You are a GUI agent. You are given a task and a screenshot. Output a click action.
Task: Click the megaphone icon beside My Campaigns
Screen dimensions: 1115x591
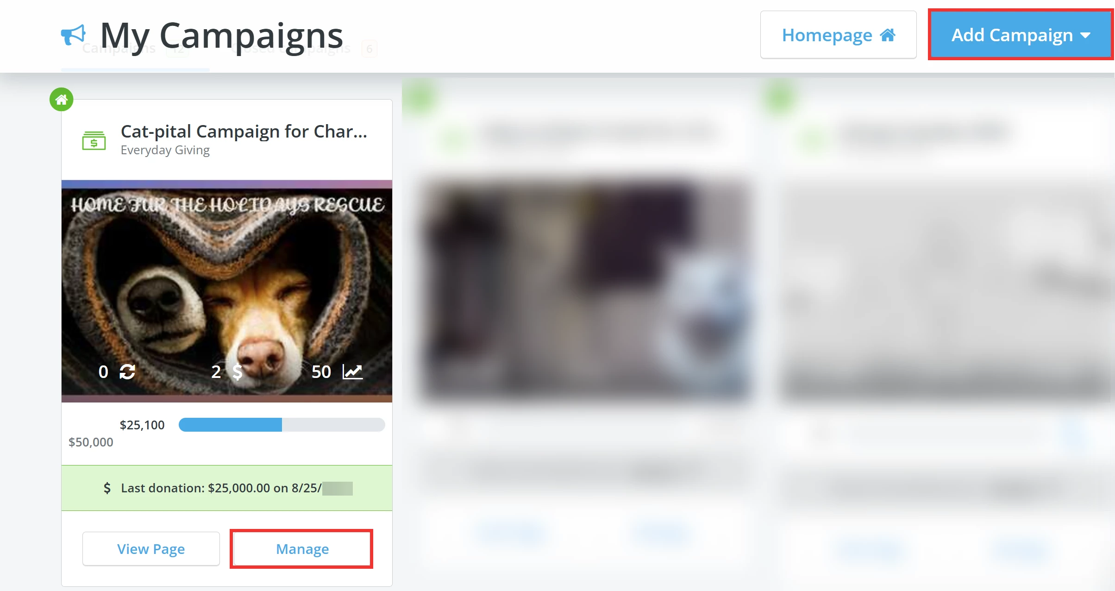[73, 35]
